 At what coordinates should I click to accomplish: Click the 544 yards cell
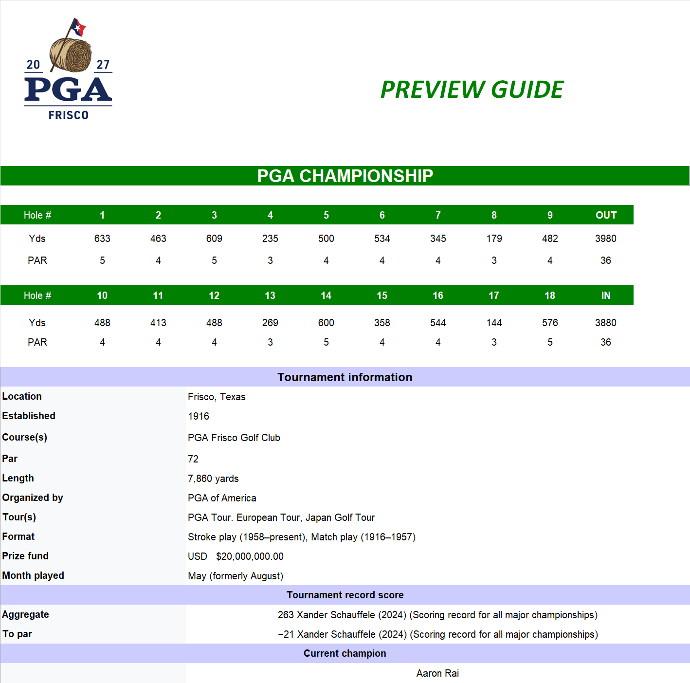[438, 323]
